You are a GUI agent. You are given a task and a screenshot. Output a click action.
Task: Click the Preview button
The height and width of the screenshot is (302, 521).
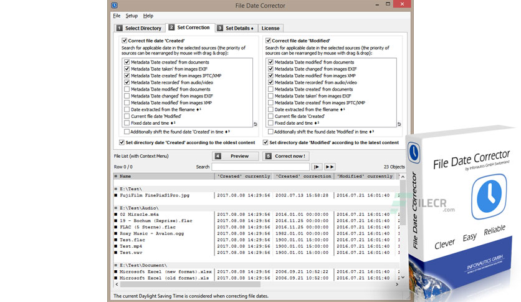pyautogui.click(x=236, y=156)
